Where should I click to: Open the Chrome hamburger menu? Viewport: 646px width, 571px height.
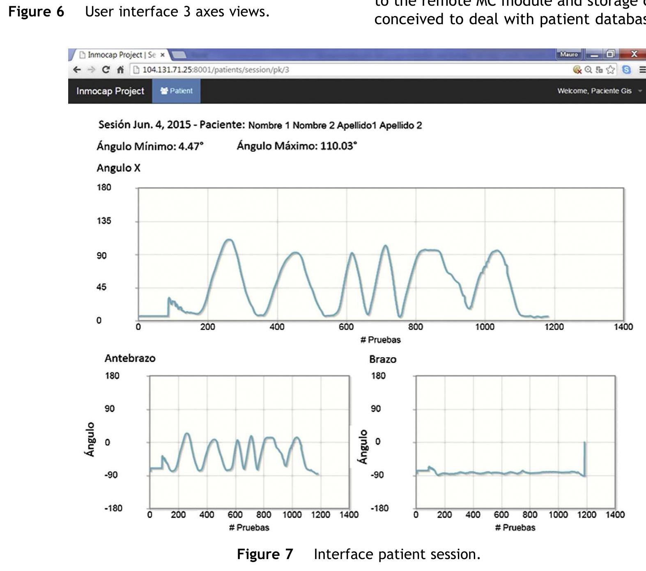click(x=642, y=70)
